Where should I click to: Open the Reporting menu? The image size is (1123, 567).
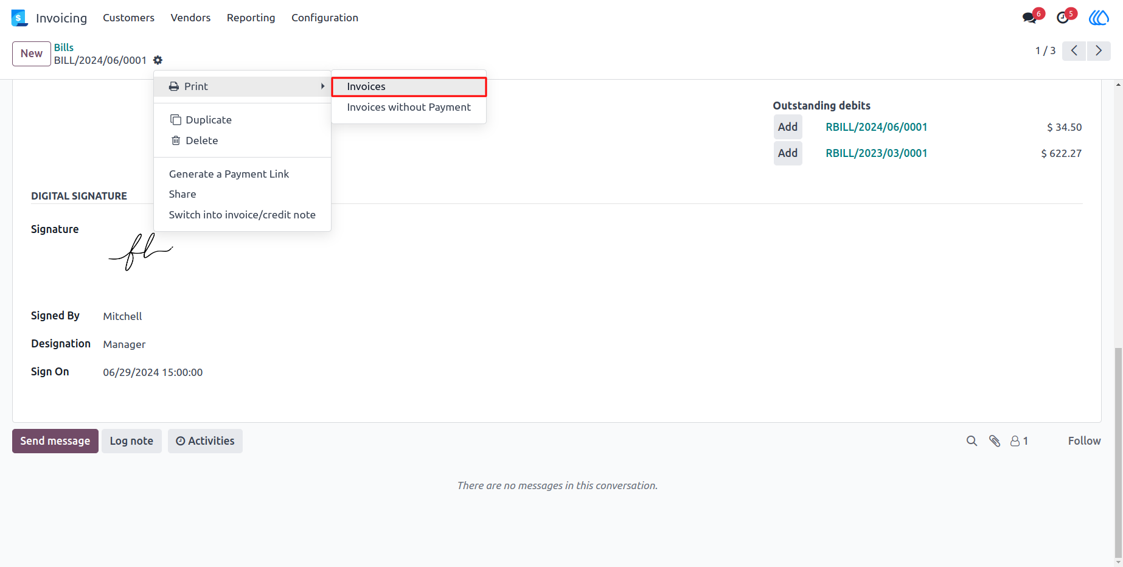tap(251, 18)
